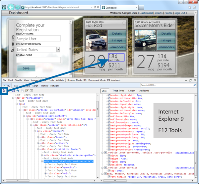Collapse the div id="vehicle-list-content" node
Image resolution: width=199 pixels, height=184 pixels.
(x=24, y=116)
